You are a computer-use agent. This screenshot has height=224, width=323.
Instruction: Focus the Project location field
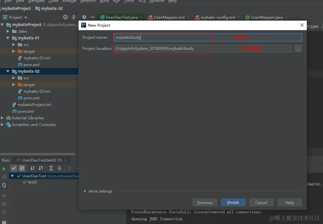click(x=203, y=49)
